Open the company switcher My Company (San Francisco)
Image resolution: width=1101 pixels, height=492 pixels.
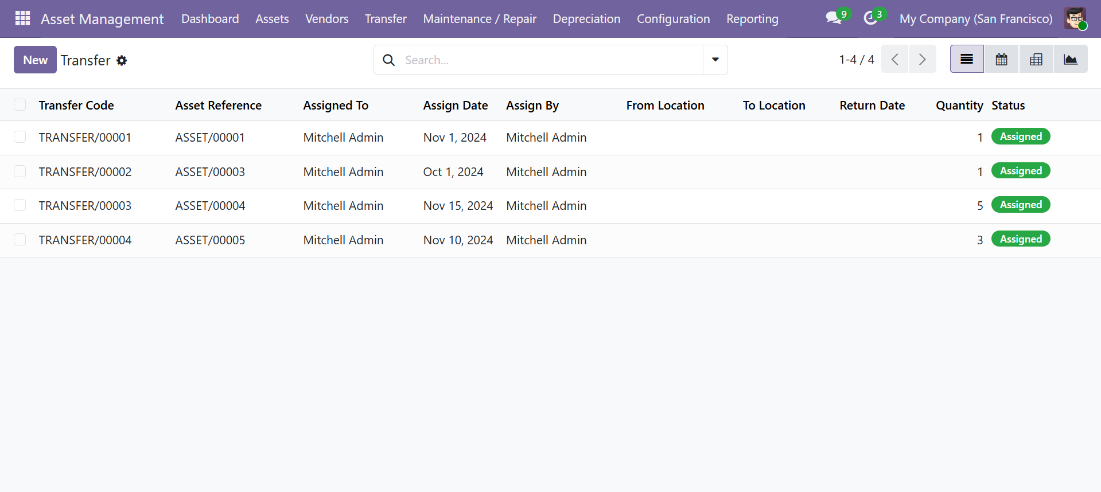(976, 19)
